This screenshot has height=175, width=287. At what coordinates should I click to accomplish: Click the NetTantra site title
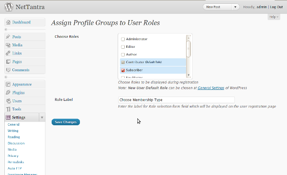click(x=30, y=7)
